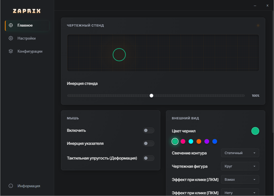Expand the Эффект при клике [ЛКМ] dropdown
The image size is (274, 196).
pos(240,179)
